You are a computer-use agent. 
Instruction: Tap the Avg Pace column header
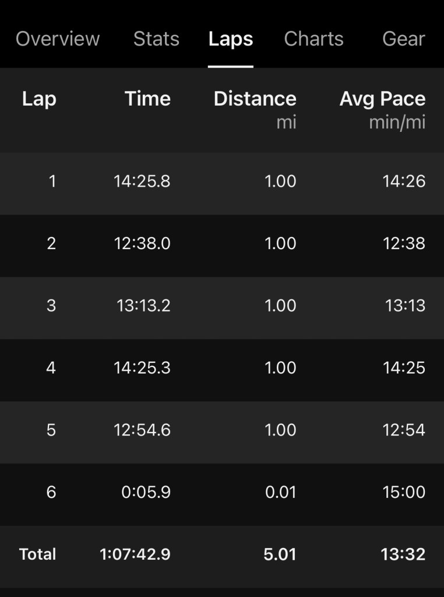click(x=382, y=99)
